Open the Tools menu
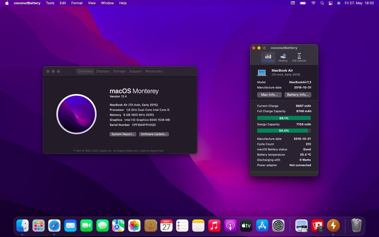379x237 pixels. point(50,3)
